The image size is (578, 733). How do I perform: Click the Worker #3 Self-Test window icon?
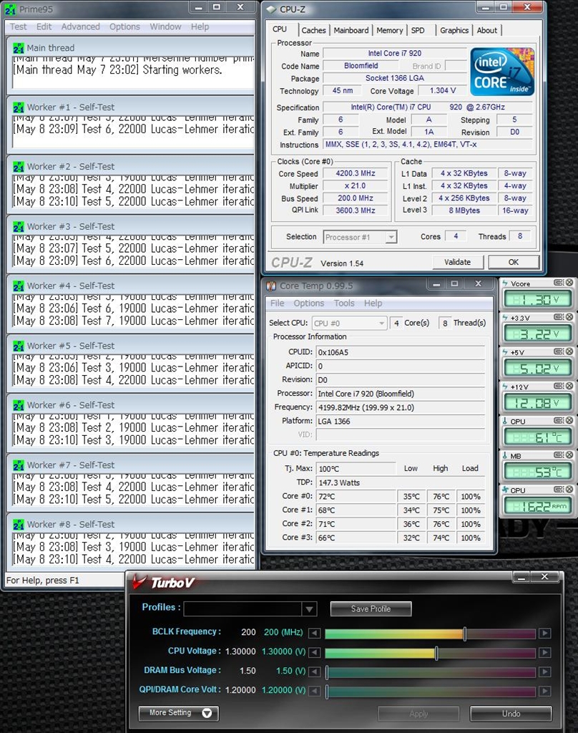tap(18, 227)
